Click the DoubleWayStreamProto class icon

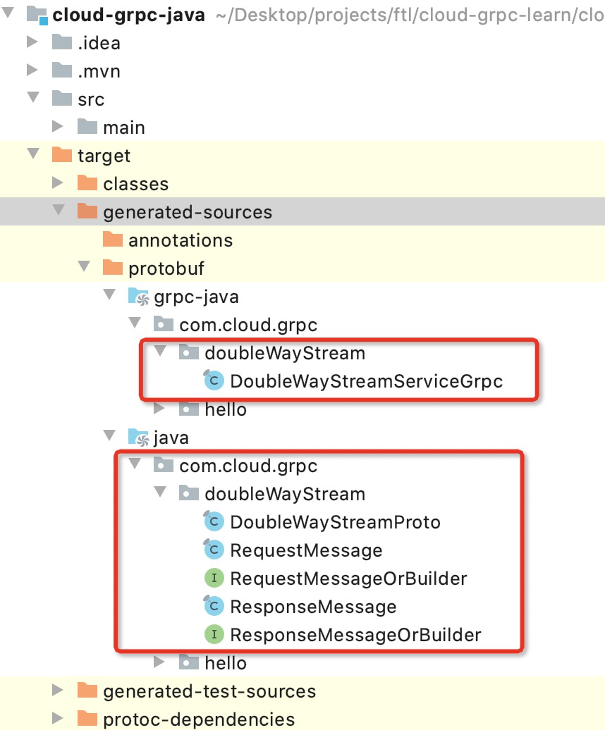[x=214, y=521]
